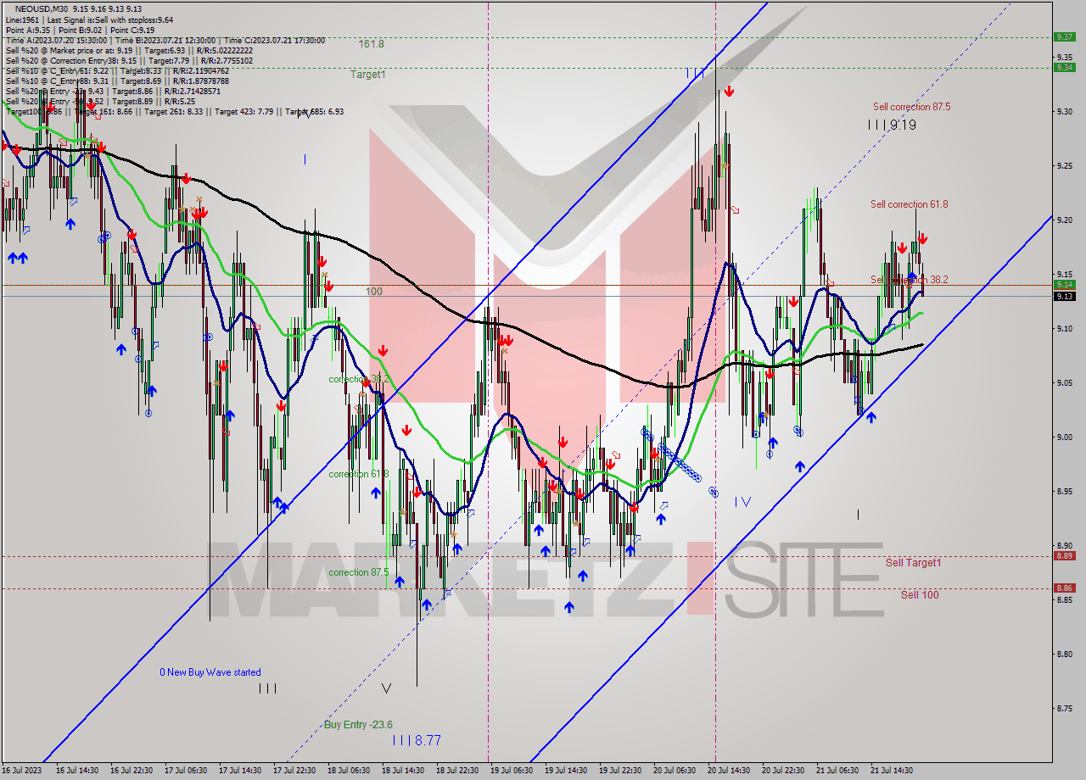Click the '20 Jul 14:30' time axis label
Screen dimensions: 1086x780
[x=729, y=771]
